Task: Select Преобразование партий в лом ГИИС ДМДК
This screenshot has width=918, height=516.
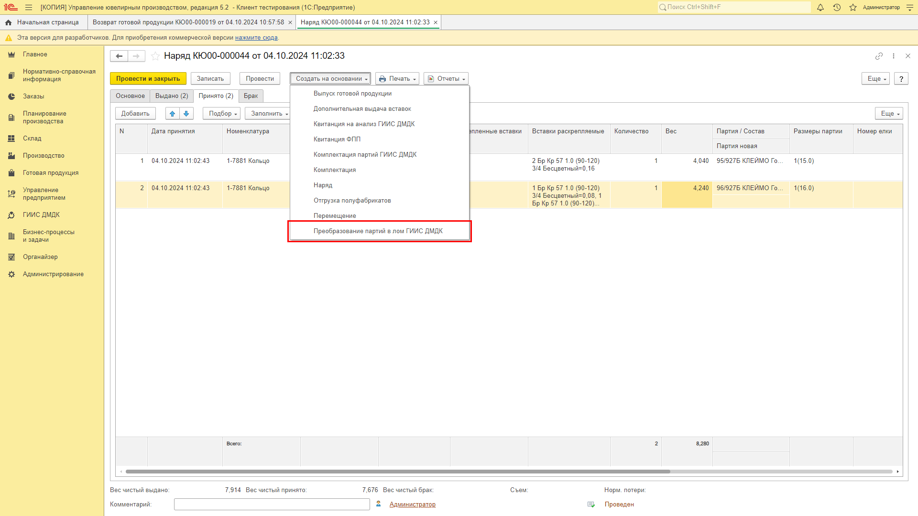Action: click(x=380, y=231)
